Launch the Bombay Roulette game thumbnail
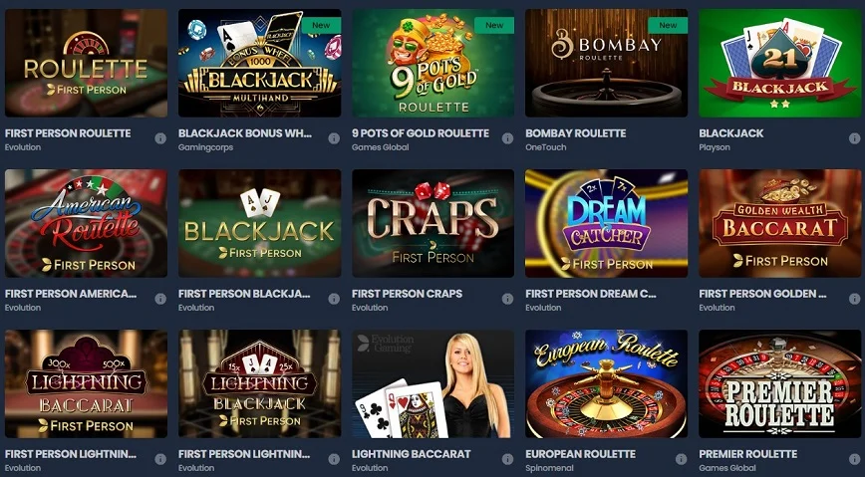The height and width of the screenshot is (477, 865). pos(606,63)
